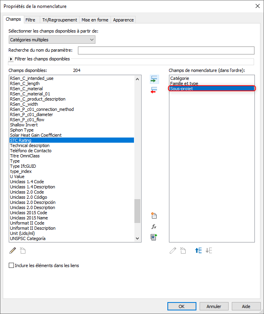The width and height of the screenshot is (264, 314).
Task: Click delete parameter icon under available fields
Action: point(23,250)
